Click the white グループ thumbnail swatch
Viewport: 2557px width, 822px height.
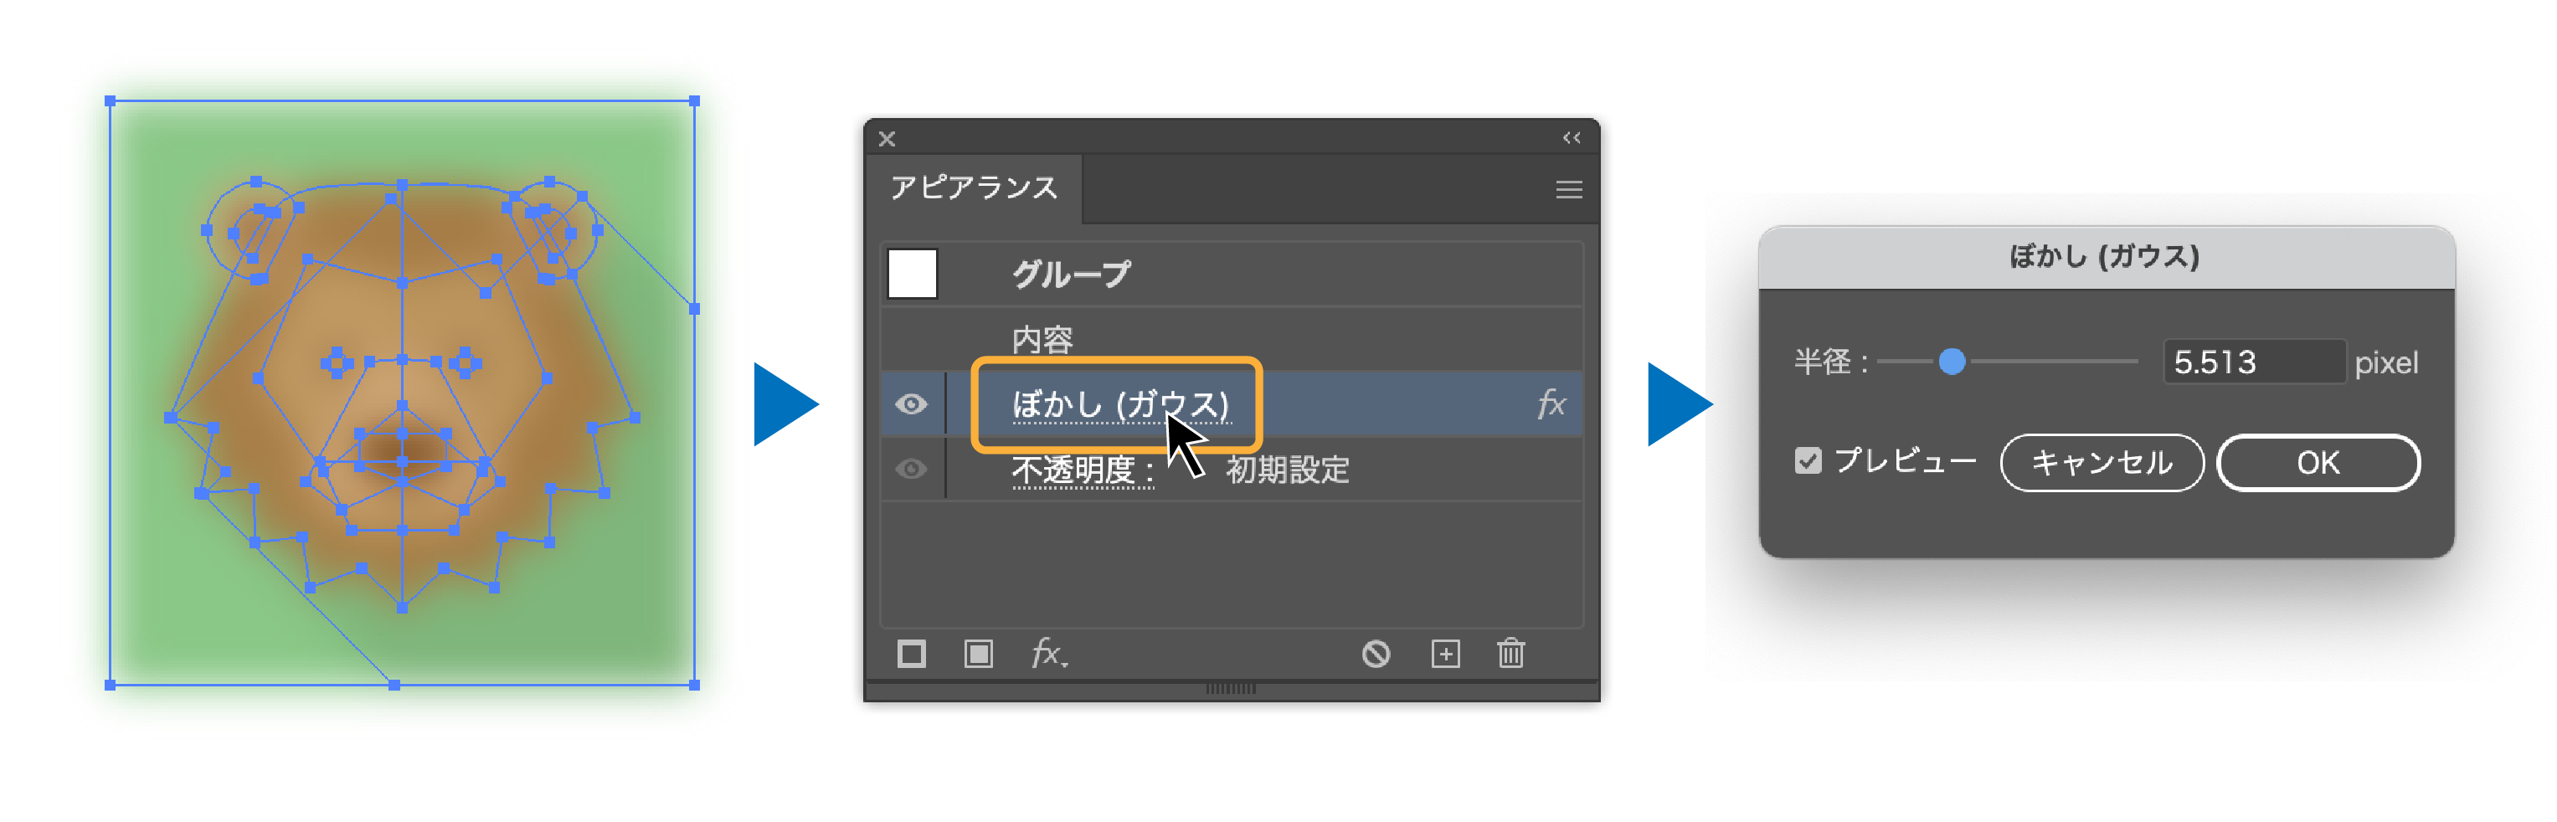pyautogui.click(x=913, y=273)
